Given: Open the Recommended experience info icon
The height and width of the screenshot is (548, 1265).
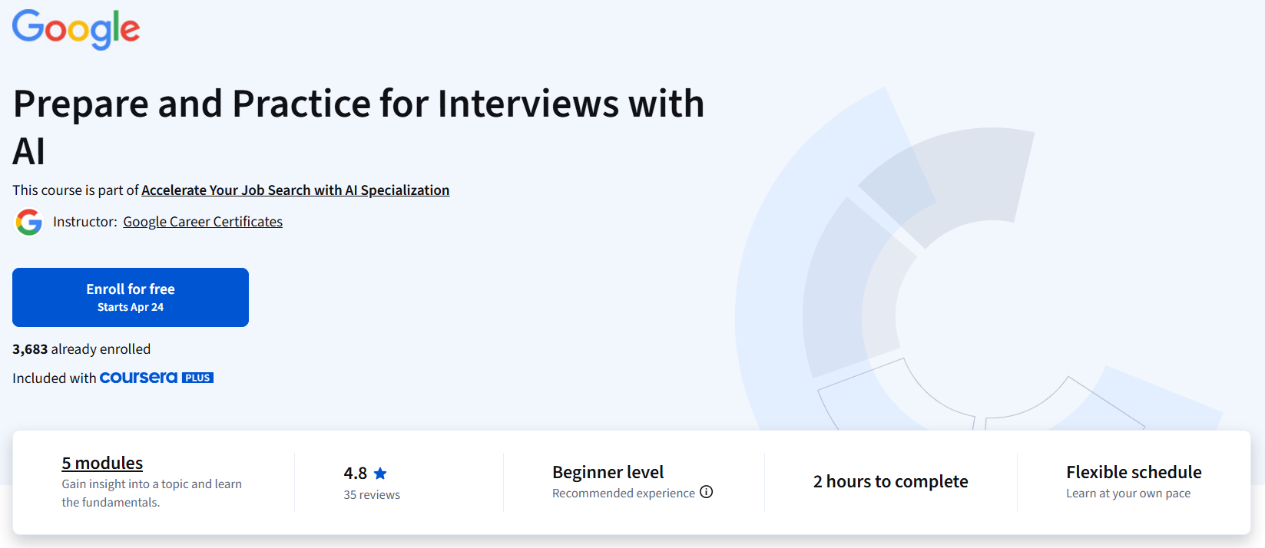Looking at the screenshot, I should (707, 492).
